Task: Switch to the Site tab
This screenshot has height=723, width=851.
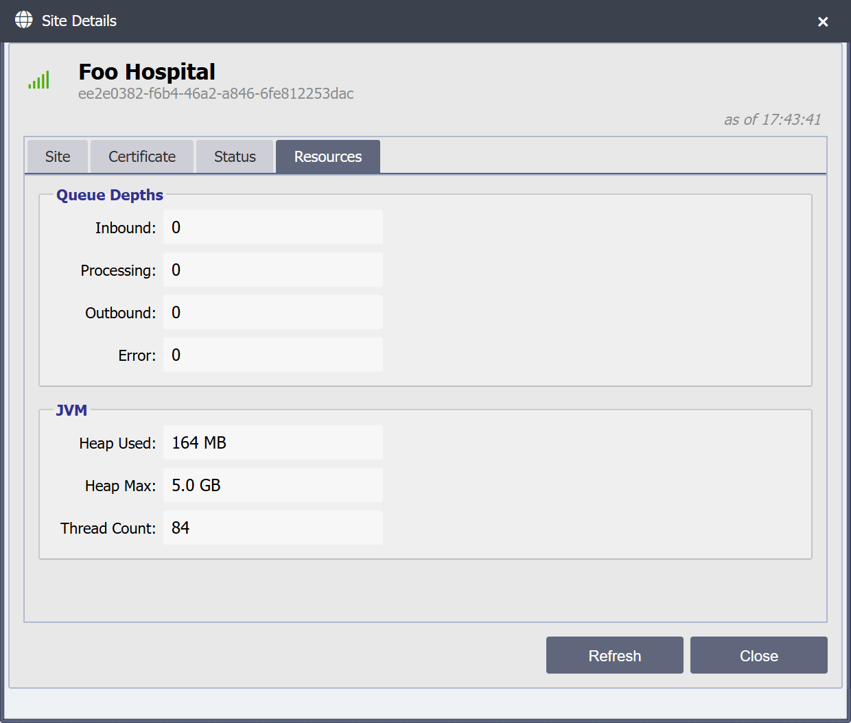Action: [x=58, y=156]
